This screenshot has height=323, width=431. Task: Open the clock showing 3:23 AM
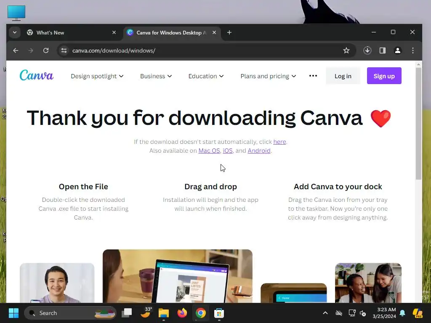tap(384, 313)
